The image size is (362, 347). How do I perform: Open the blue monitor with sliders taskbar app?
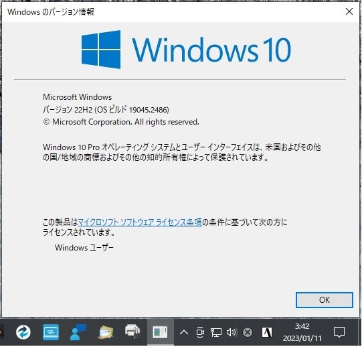(x=51, y=332)
